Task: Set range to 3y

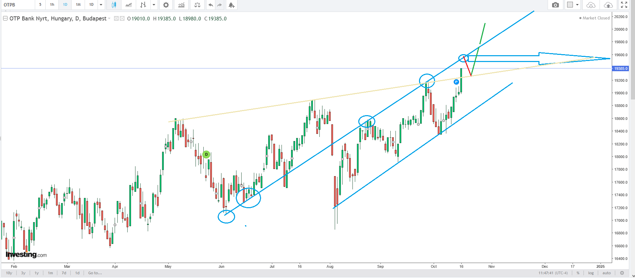Action: [23, 273]
